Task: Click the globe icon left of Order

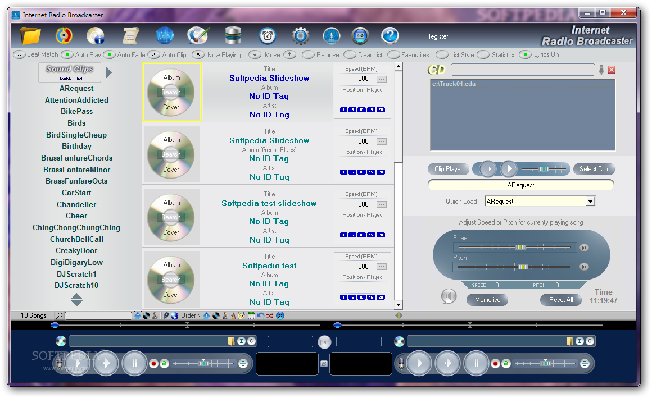Action: click(x=175, y=315)
